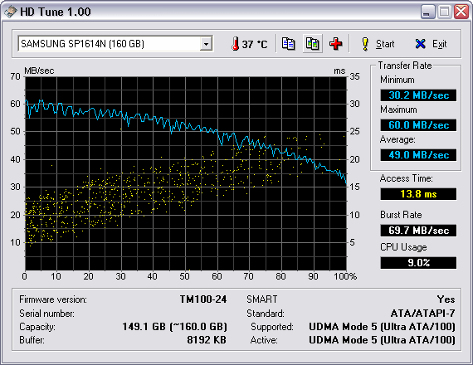The width and height of the screenshot is (473, 365).
Task: Click the blue X Exit icon
Action: [420, 44]
